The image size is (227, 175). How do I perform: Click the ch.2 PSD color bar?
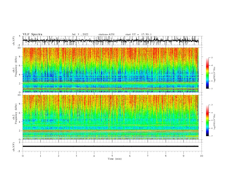(207, 120)
